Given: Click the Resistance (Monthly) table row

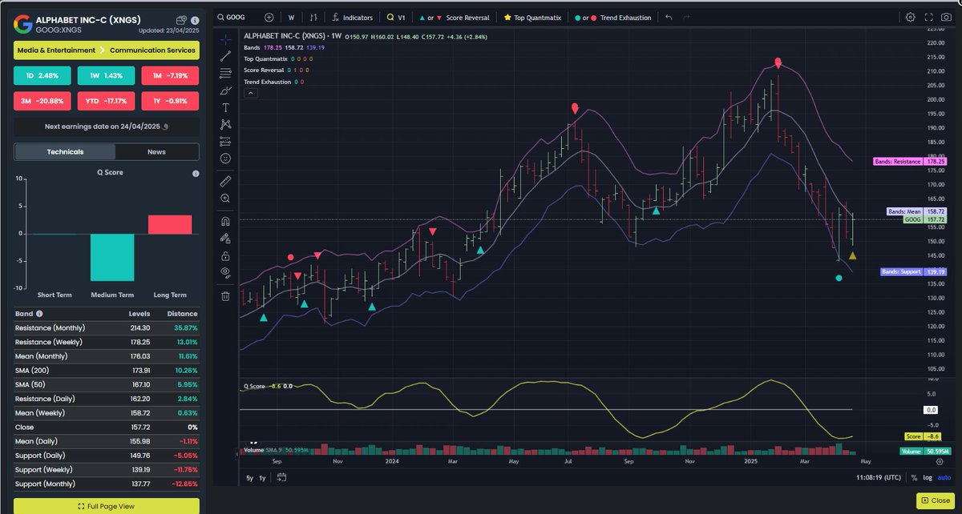Looking at the screenshot, I should coord(107,327).
